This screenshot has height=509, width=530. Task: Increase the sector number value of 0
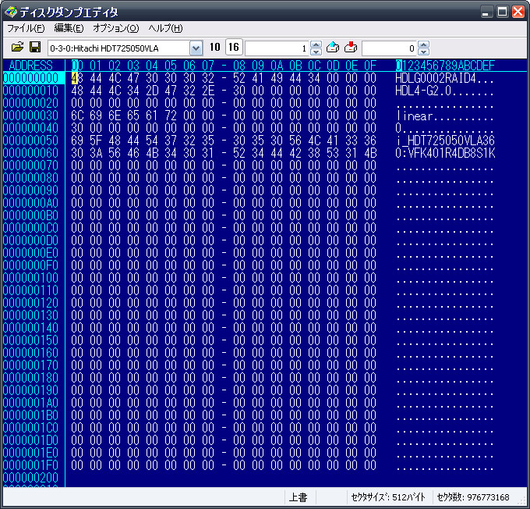423,44
